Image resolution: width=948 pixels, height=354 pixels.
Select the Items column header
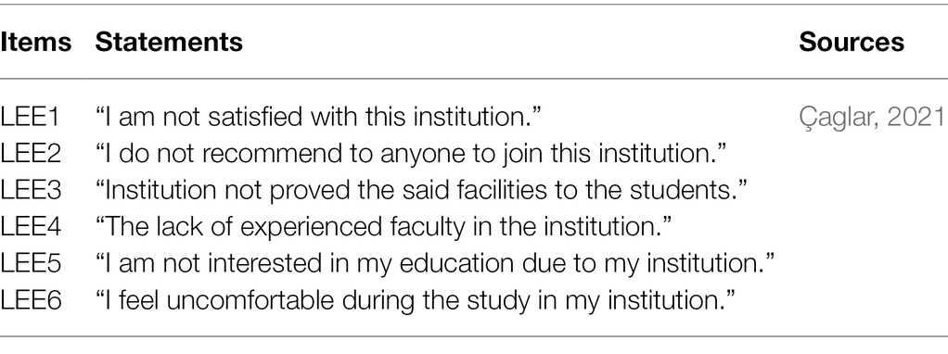pos(35,42)
